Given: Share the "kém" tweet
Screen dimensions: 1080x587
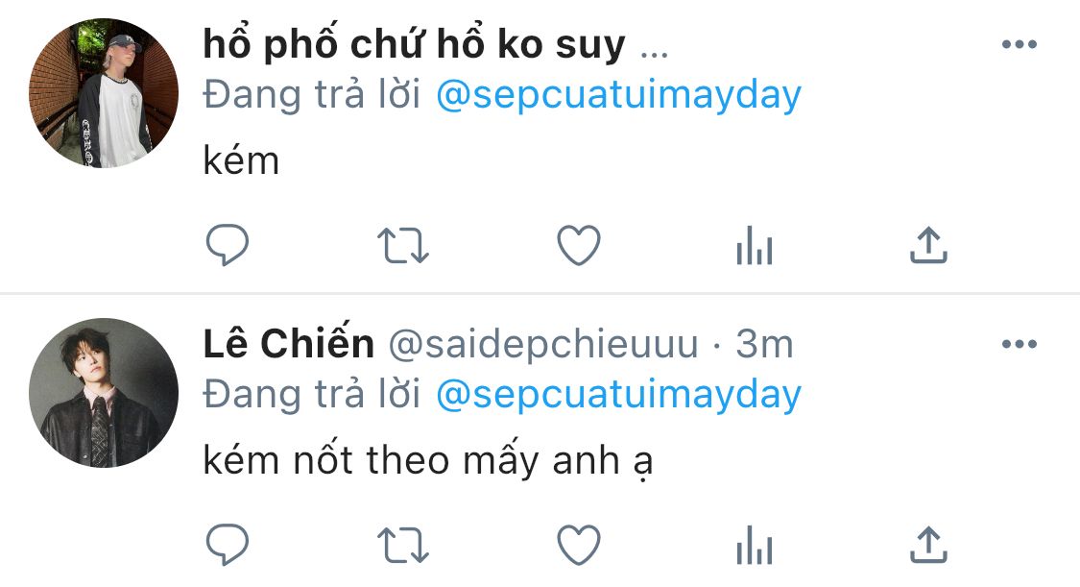Looking at the screenshot, I should click(928, 245).
